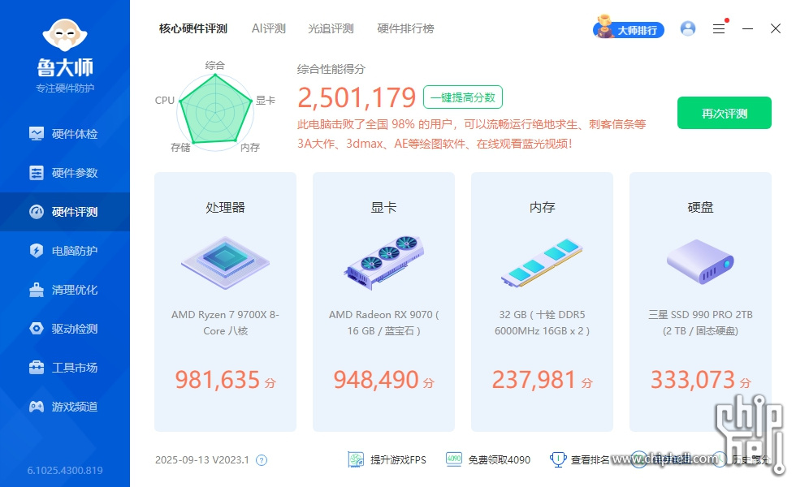Image resolution: width=796 pixels, height=487 pixels.
Task: Click the 内存 RAM stick illustration
Action: point(543,263)
